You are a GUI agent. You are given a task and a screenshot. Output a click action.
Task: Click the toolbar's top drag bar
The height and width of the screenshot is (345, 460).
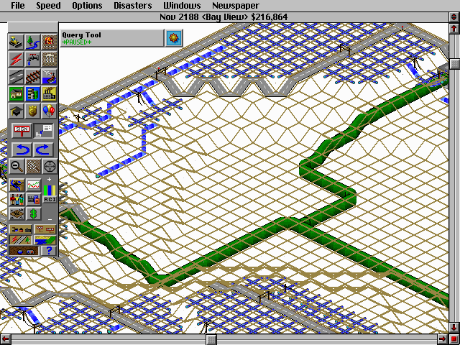pyautogui.click(x=33, y=27)
